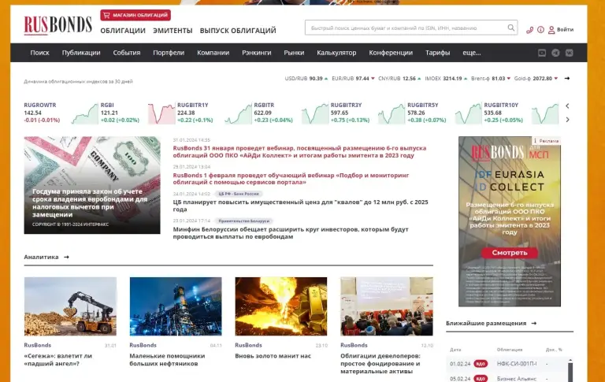This screenshot has height=382, width=605.
Task: Click ЦБ РФ - Банк России tag
Action: click(x=239, y=194)
